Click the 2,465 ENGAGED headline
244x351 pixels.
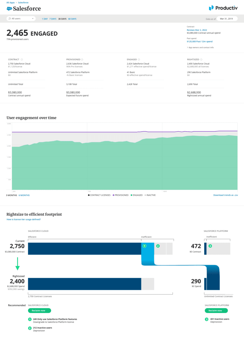pos(32,33)
